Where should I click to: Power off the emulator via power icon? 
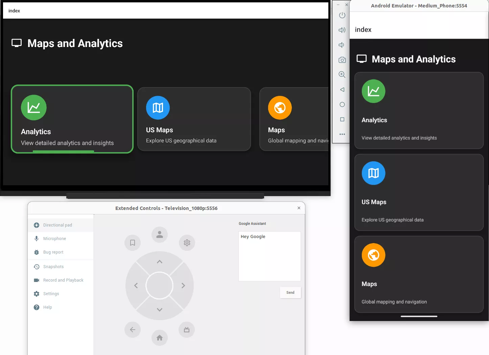(342, 15)
